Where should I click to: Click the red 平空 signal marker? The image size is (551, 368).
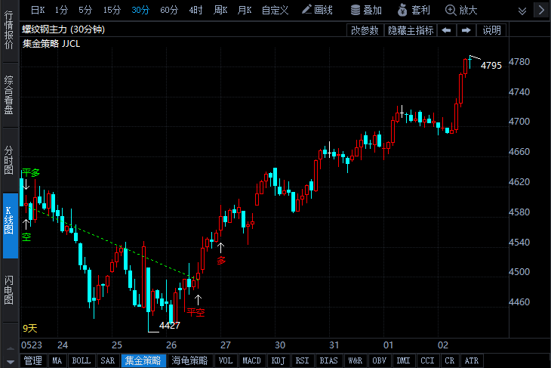coord(195,312)
